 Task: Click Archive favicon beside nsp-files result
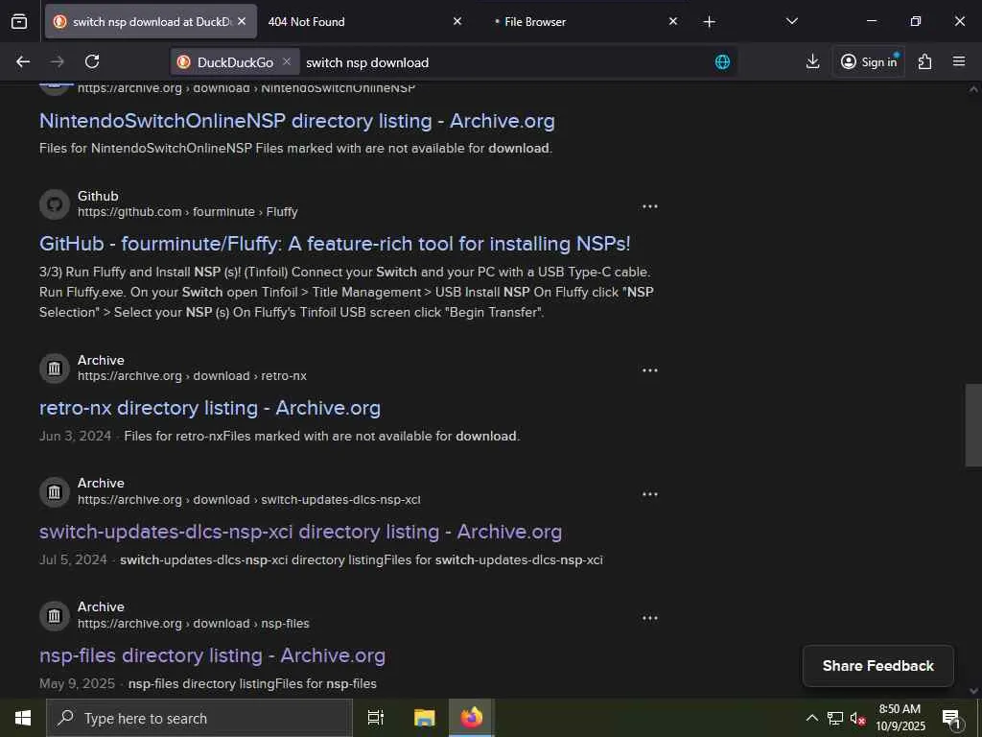pyautogui.click(x=55, y=615)
